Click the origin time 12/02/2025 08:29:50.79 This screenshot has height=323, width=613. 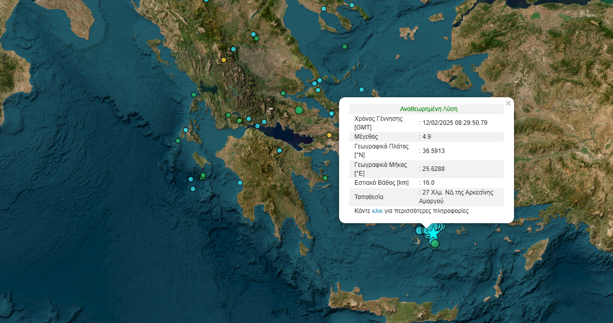tap(454, 123)
